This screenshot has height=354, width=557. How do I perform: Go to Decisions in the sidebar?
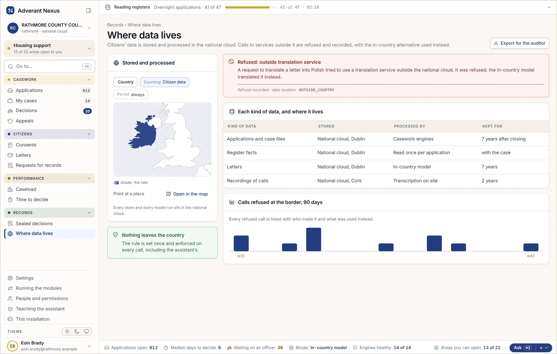pyautogui.click(x=50, y=111)
